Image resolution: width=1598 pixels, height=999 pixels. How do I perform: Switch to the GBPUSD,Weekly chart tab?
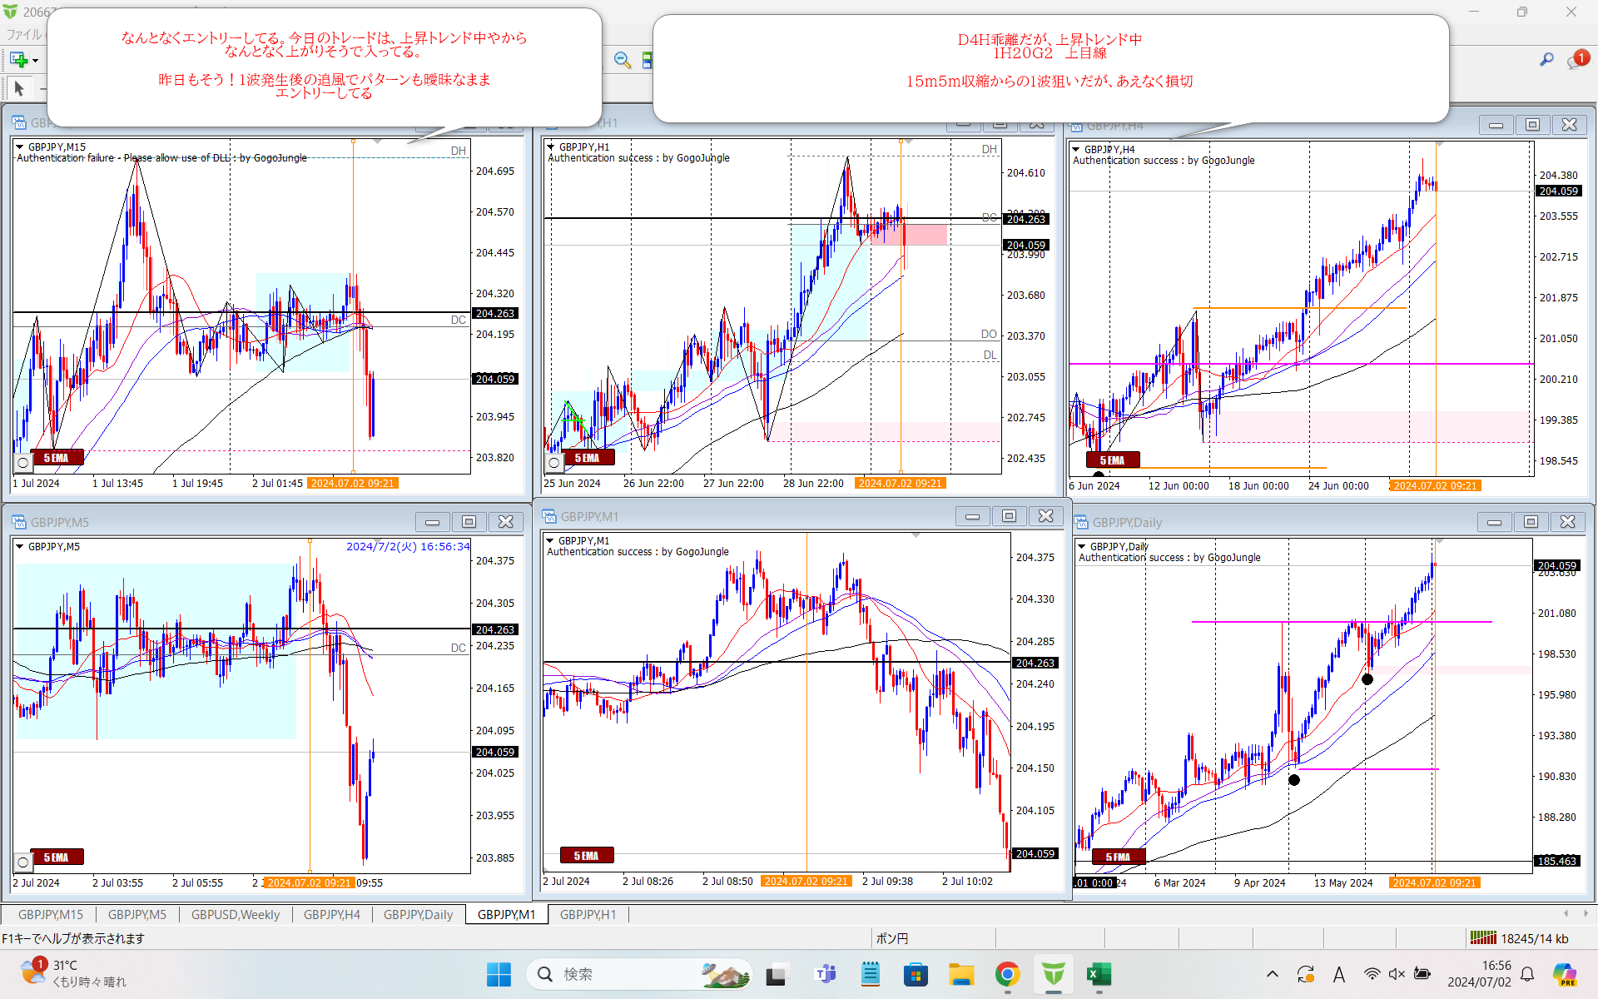tap(236, 914)
